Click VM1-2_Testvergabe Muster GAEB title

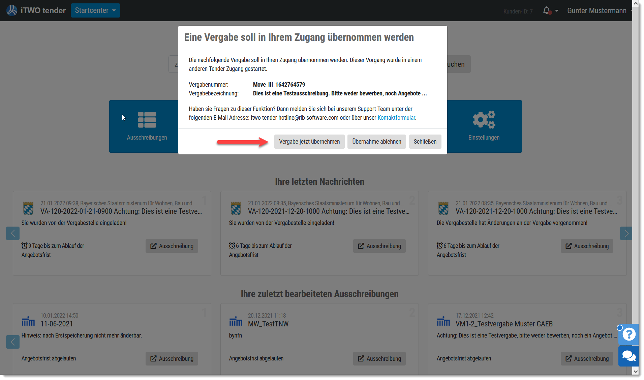[504, 324]
